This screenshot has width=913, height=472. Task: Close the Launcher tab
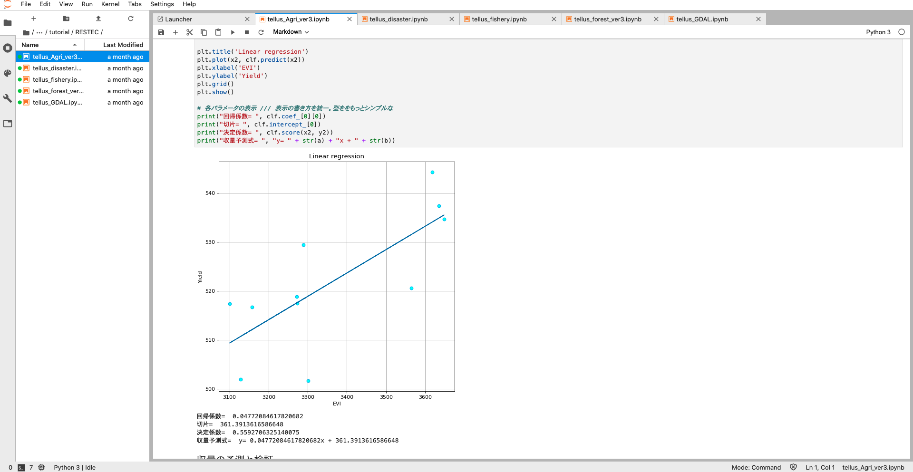pyautogui.click(x=247, y=19)
